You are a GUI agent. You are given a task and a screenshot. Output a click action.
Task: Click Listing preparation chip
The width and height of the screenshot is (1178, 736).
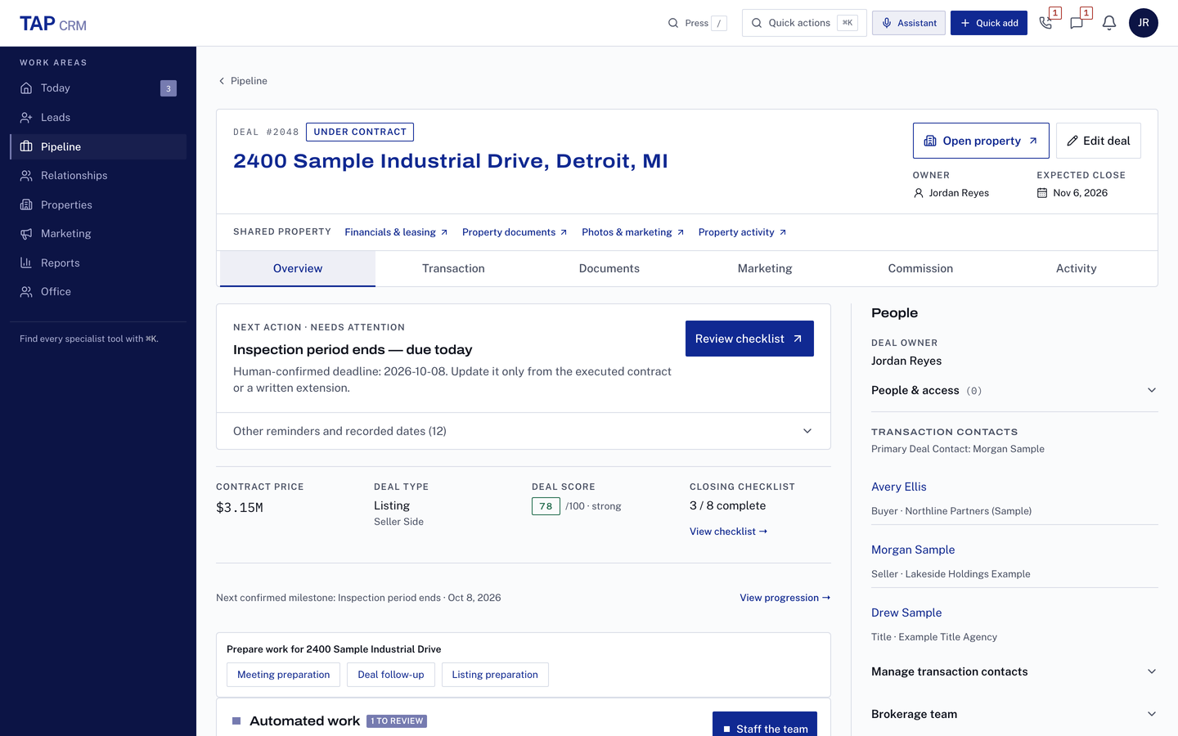(x=495, y=675)
